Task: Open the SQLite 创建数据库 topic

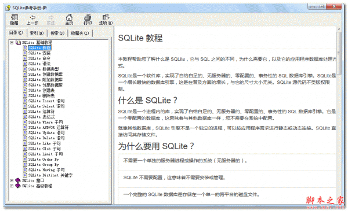Action: click(x=45, y=75)
